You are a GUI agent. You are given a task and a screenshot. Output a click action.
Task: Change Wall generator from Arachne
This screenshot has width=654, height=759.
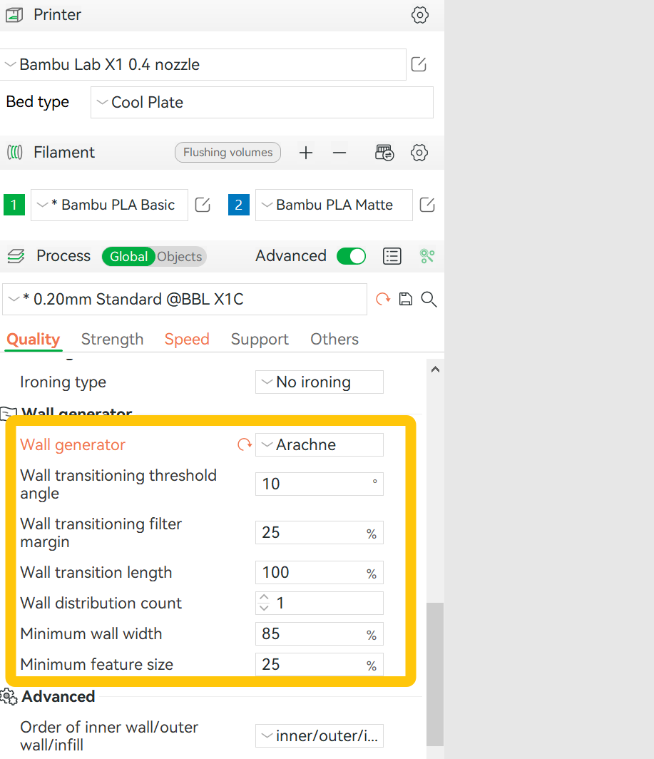coord(319,444)
